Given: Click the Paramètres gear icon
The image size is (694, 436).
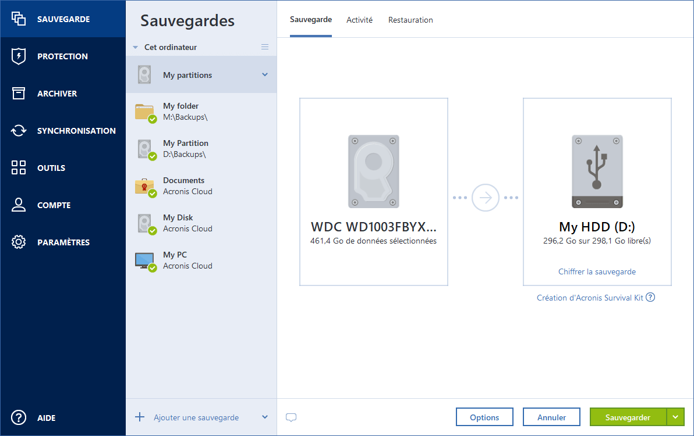Looking at the screenshot, I should point(19,242).
